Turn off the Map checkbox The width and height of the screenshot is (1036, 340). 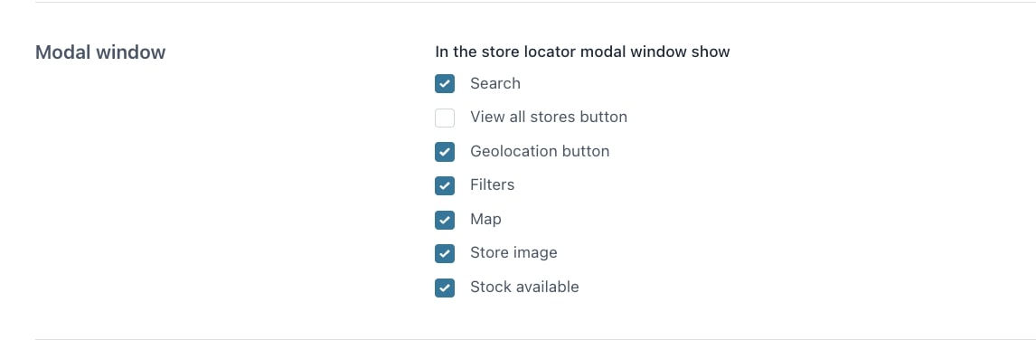445,220
